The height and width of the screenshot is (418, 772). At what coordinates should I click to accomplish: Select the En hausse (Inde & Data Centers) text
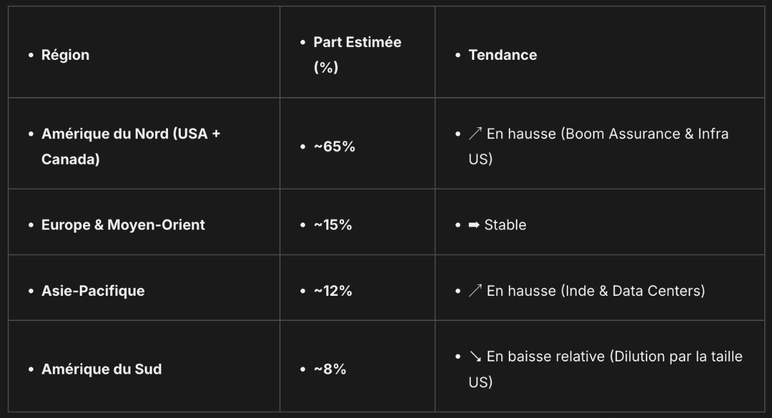click(596, 291)
